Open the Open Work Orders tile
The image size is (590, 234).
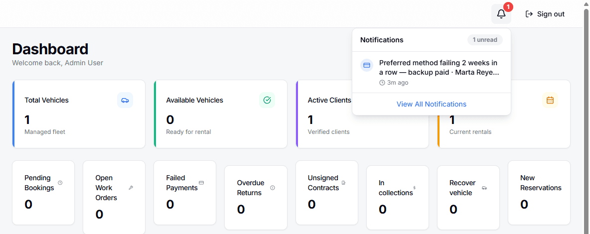click(x=114, y=198)
